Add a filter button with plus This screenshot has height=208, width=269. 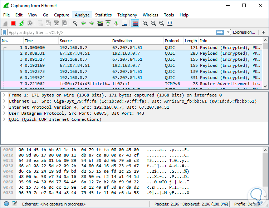pos(263,32)
